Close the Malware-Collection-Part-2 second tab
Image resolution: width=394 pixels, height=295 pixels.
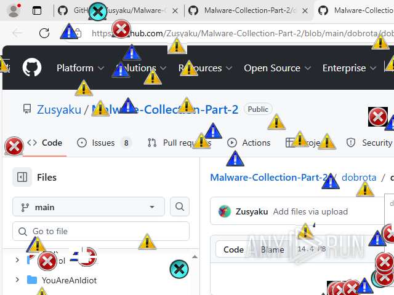pos(305,11)
